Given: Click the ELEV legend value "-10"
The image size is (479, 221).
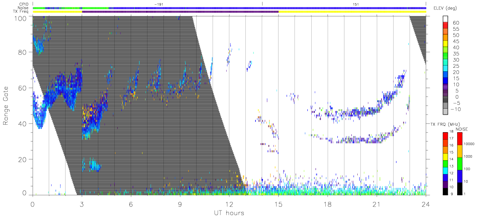Looking at the screenshot, I should [455, 109].
